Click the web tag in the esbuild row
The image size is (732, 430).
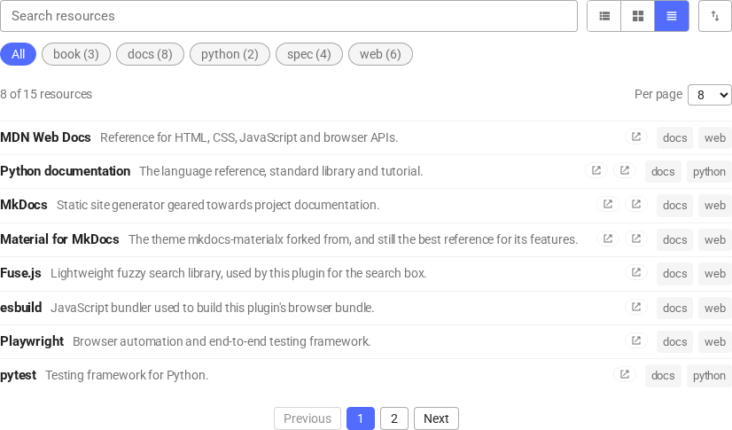tap(715, 308)
